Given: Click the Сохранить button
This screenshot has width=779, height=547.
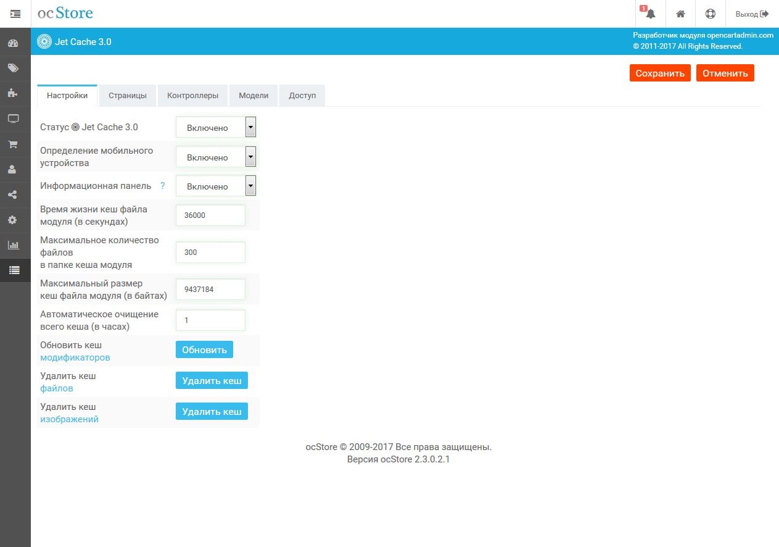Looking at the screenshot, I should coord(660,72).
